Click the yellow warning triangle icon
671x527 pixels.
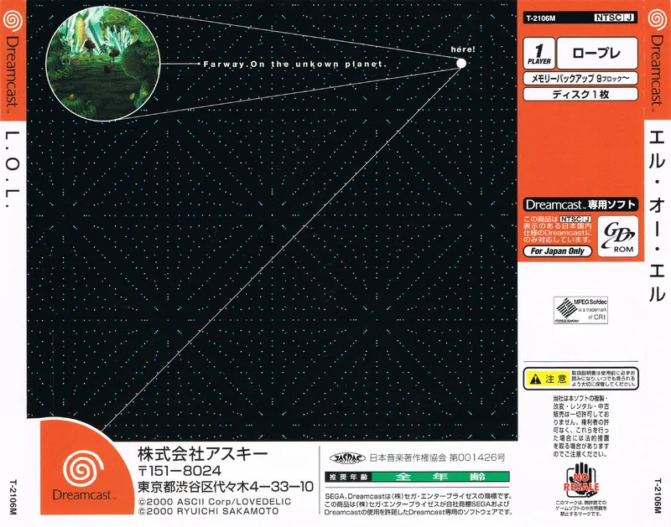point(535,379)
